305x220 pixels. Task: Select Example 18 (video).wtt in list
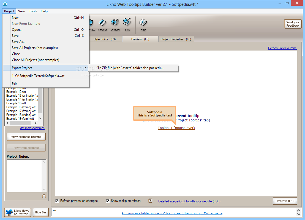point(21,115)
